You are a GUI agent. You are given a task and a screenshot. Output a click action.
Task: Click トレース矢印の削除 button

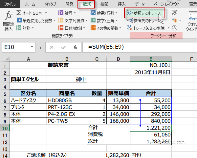point(146,28)
